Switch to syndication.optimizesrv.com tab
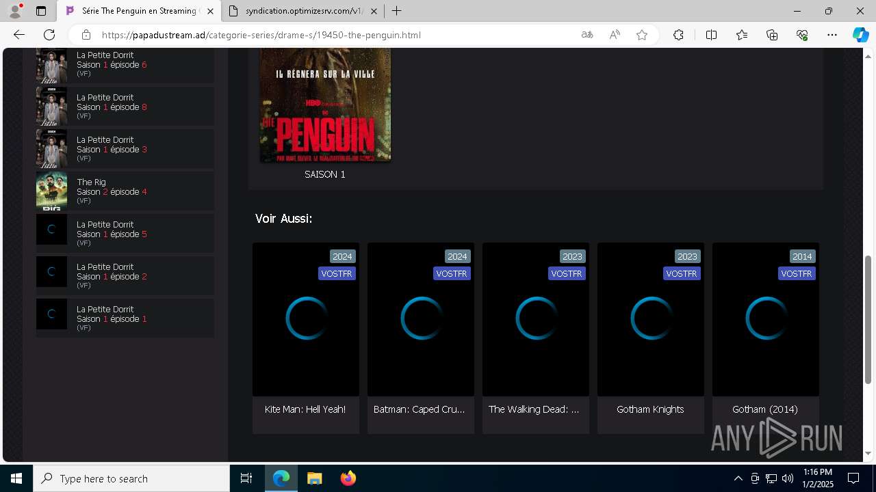 pos(304,11)
